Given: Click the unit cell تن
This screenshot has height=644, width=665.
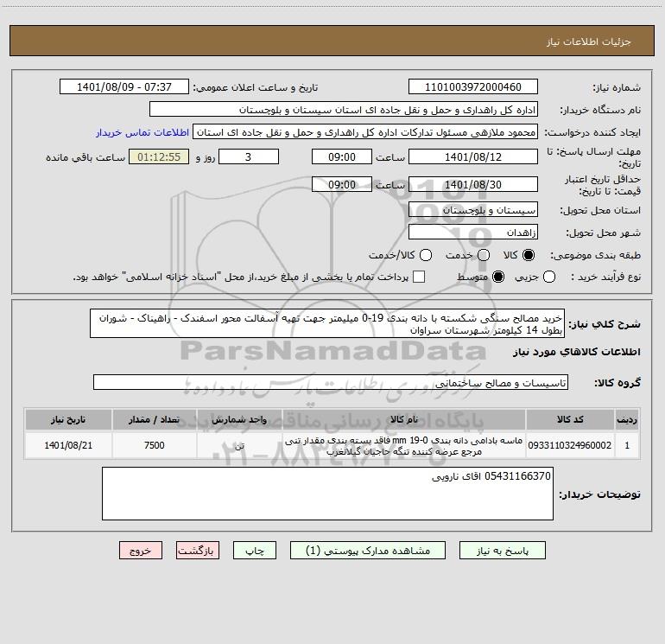Looking at the screenshot, I should pyautogui.click(x=239, y=445).
